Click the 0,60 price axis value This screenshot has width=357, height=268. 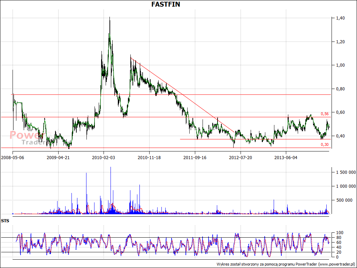point(340,112)
